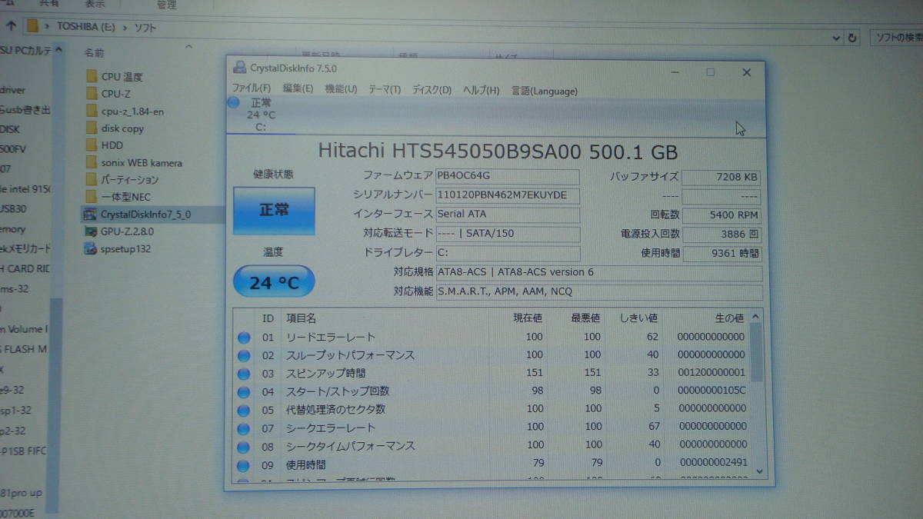Image resolution: width=923 pixels, height=519 pixels.
Task: Click the Explorer up-one-level arrow
Action: tap(9, 25)
